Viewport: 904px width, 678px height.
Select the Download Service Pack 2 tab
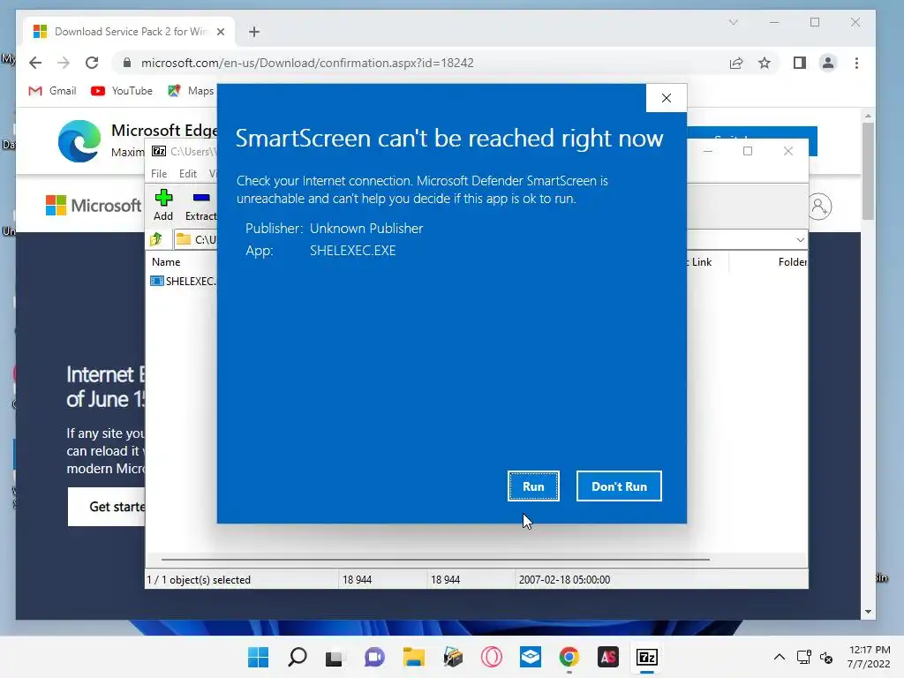tap(130, 32)
